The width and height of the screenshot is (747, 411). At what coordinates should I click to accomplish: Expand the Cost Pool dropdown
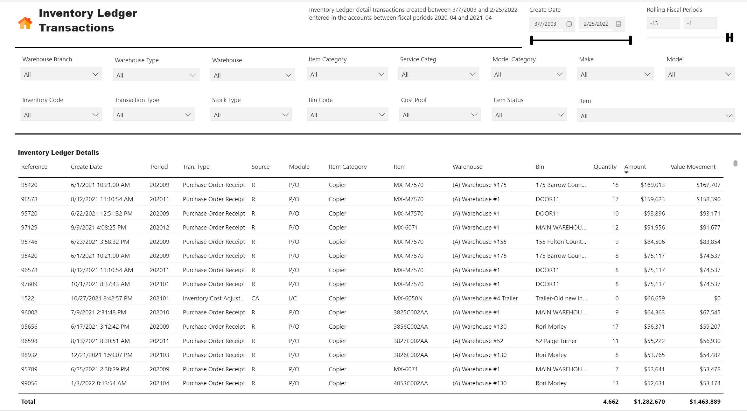pyautogui.click(x=440, y=115)
